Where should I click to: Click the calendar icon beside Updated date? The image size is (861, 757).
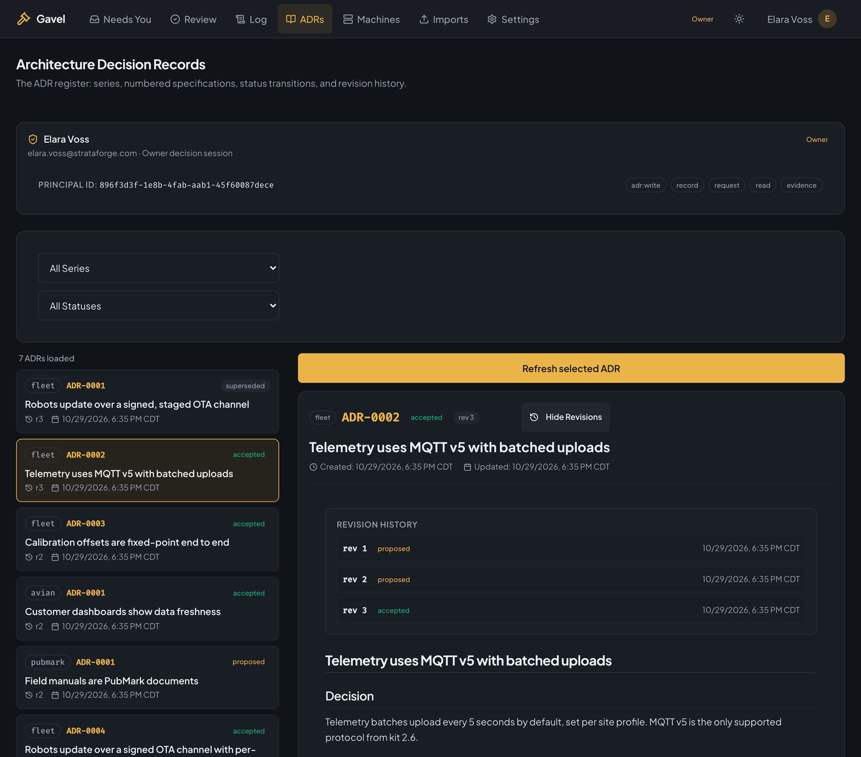point(468,467)
